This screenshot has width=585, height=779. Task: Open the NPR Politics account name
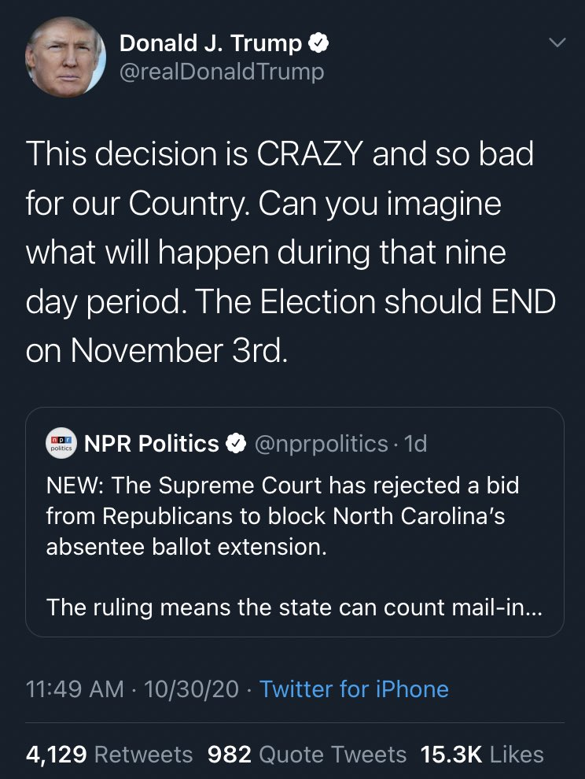[152, 443]
